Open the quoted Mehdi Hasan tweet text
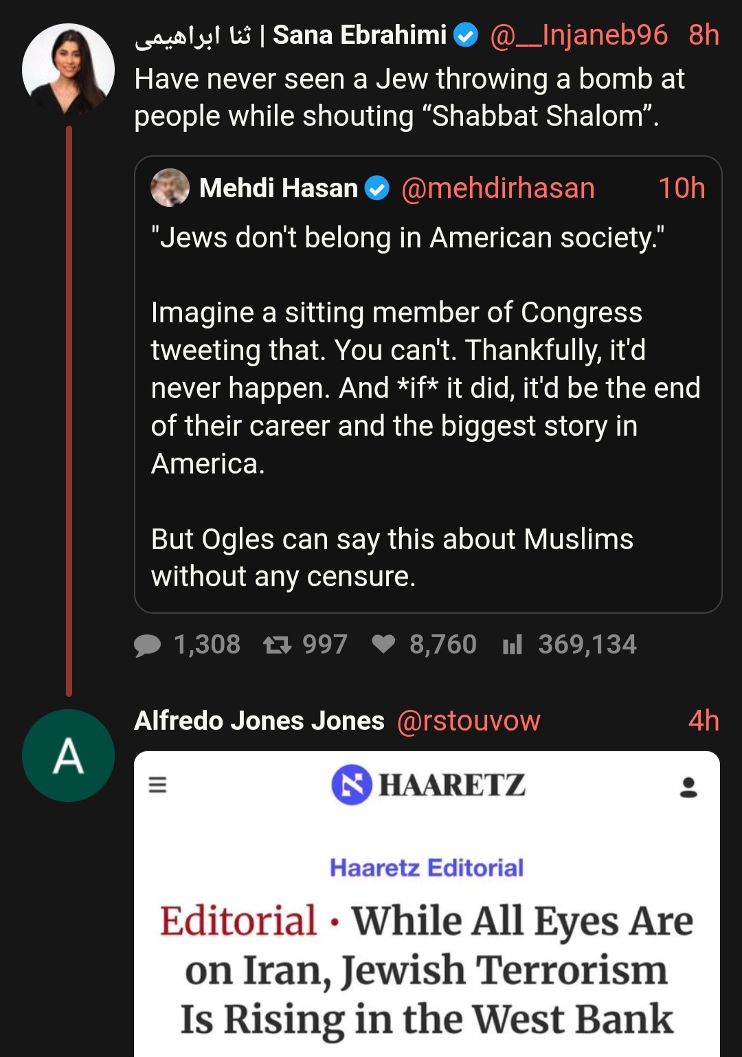This screenshot has width=742, height=1057. 426,407
